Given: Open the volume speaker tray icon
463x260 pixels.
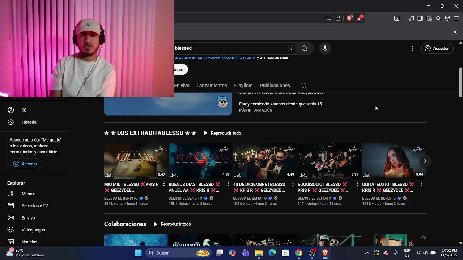Looking at the screenshot, I should click(x=425, y=253).
